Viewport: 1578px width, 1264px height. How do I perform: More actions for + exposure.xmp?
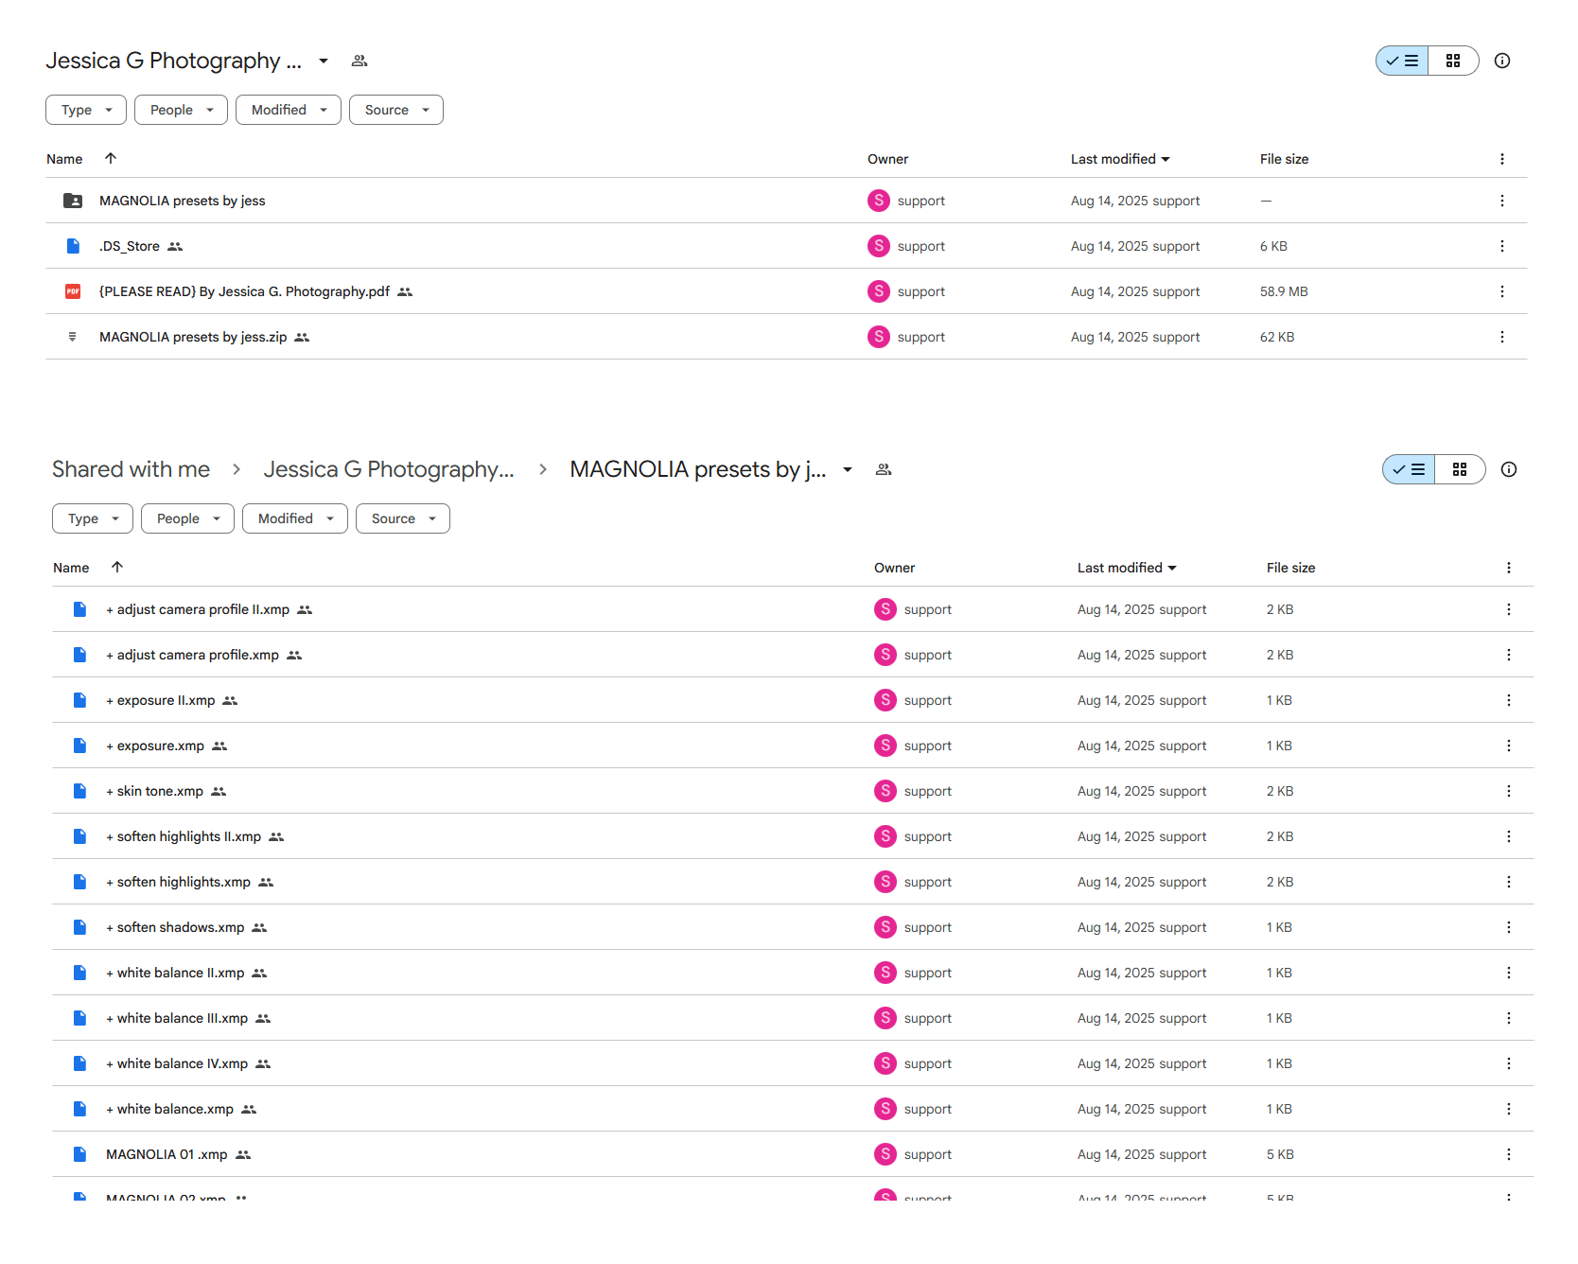1509,746
